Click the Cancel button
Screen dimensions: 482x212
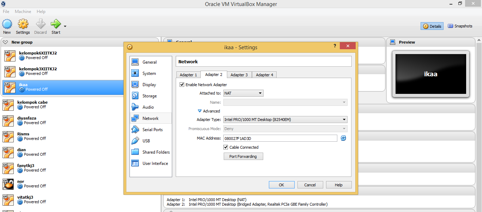[310, 185]
